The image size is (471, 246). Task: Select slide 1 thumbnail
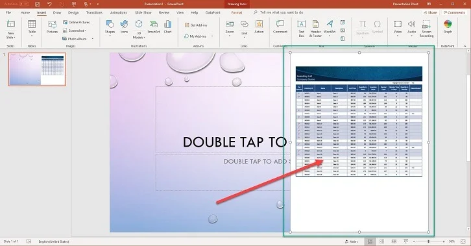tap(37, 69)
